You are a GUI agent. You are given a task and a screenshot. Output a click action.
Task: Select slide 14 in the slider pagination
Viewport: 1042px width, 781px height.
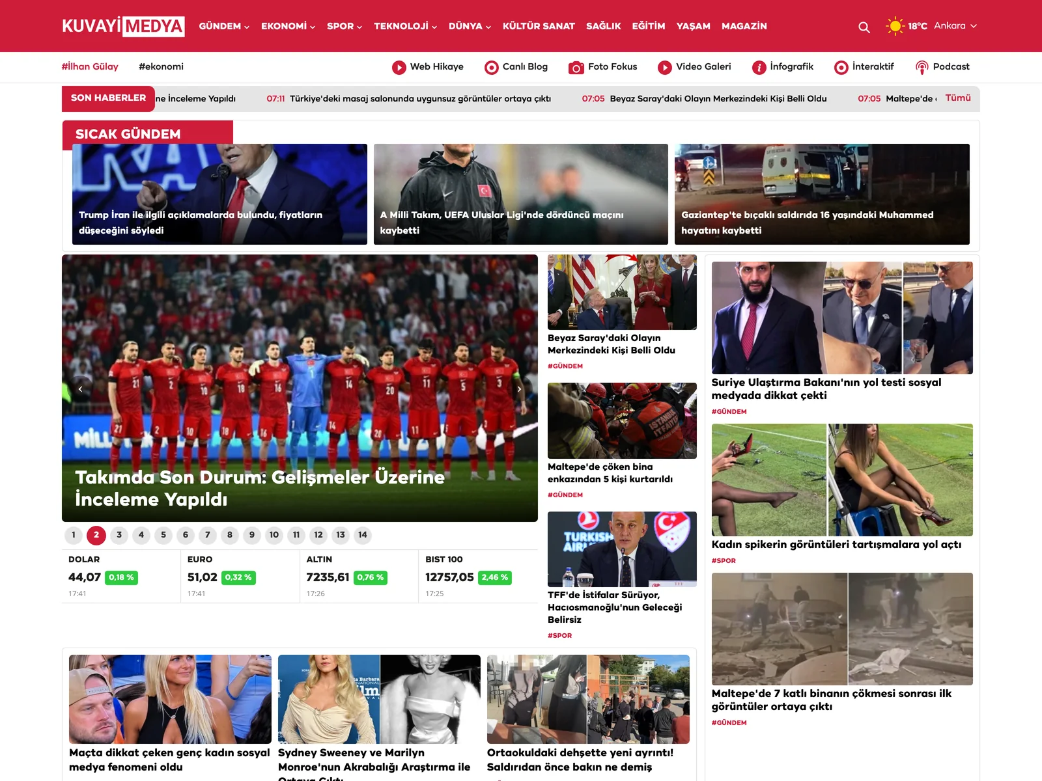pos(363,535)
